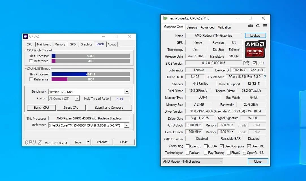Click the Close button in CPU-Z
The width and height of the screenshot is (306, 181).
pyautogui.click(x=124, y=142)
